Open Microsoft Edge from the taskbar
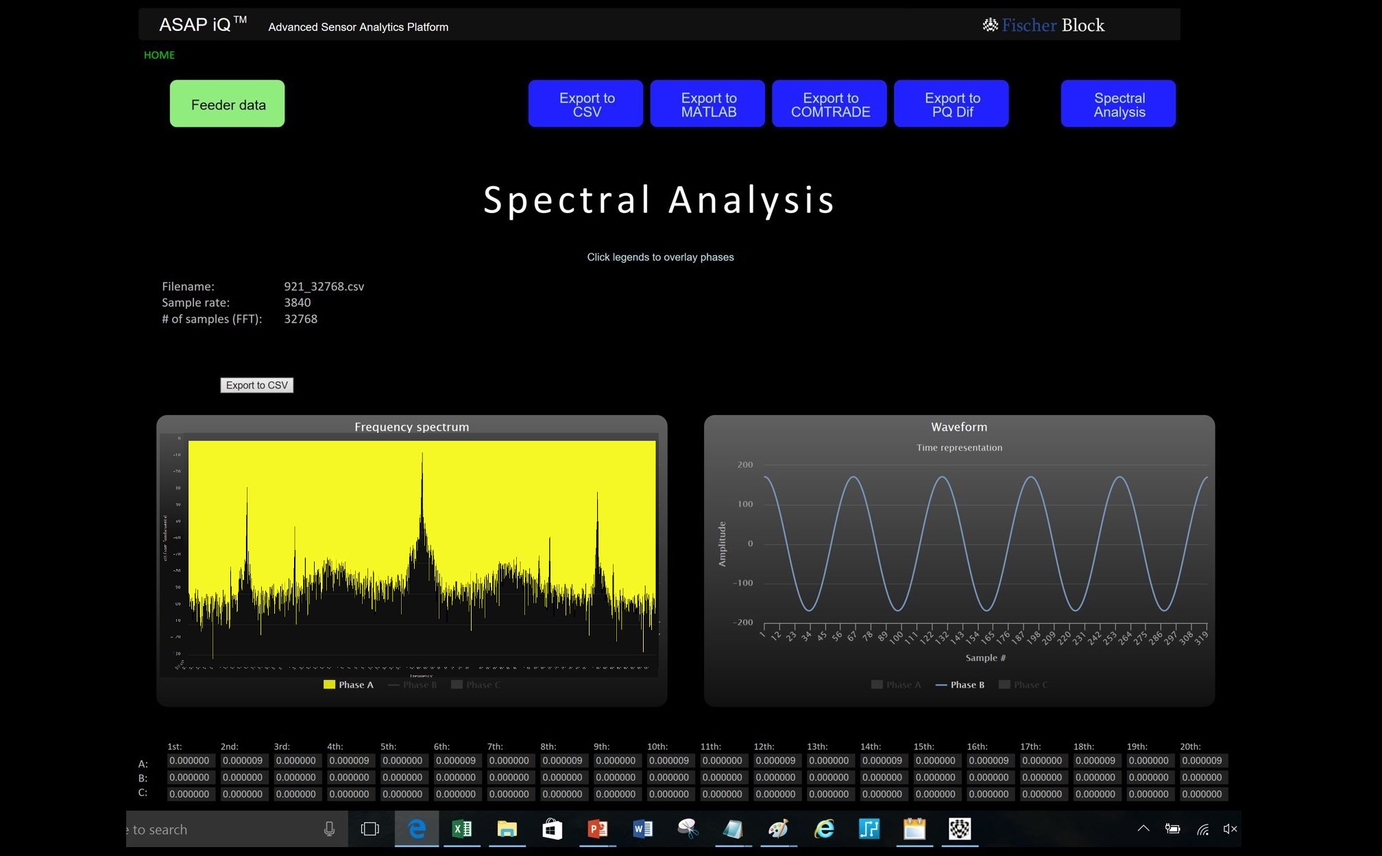1382x856 pixels. [417, 829]
